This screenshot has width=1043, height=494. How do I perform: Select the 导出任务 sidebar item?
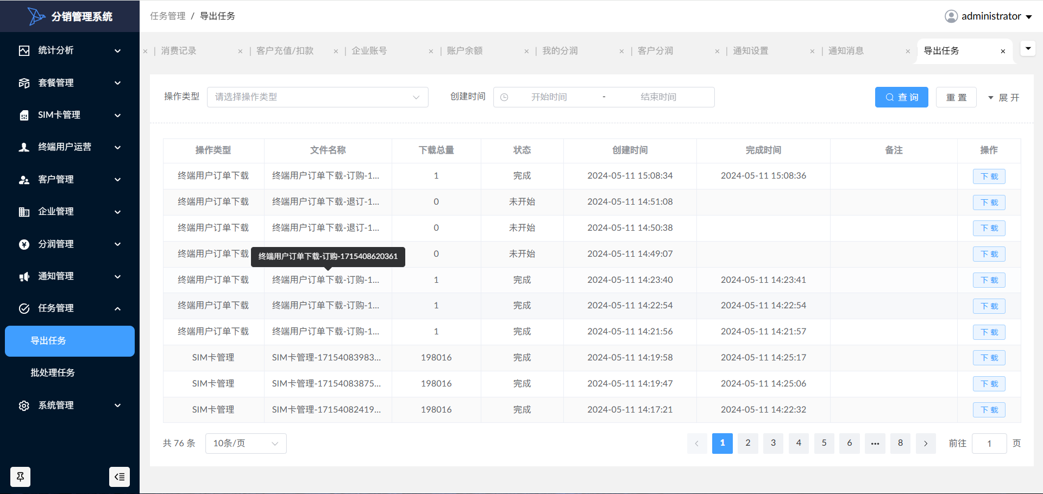[x=70, y=341]
